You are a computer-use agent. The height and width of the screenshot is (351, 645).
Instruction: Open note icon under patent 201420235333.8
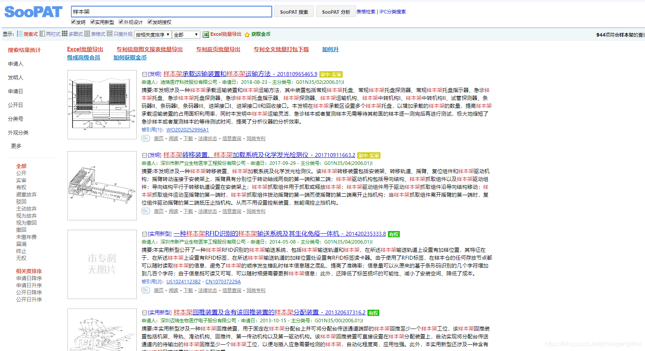pos(146,290)
